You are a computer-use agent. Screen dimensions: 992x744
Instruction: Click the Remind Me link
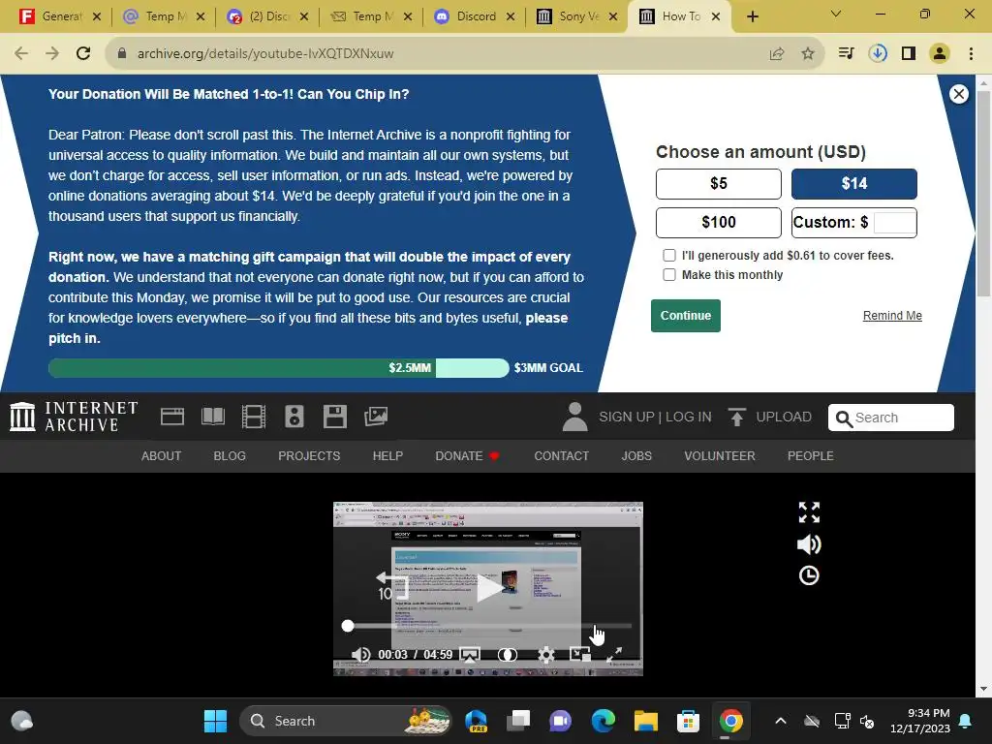[892, 316]
